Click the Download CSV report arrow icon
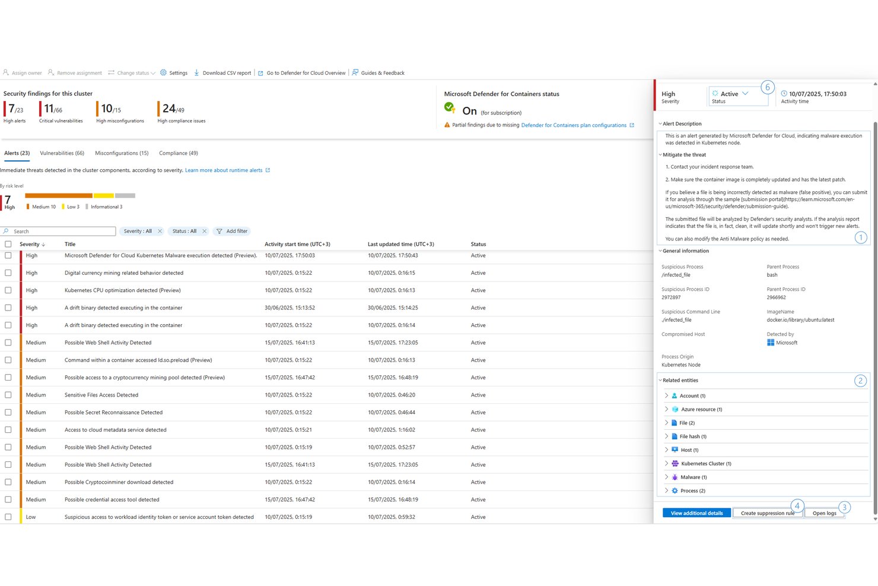Viewport: 878px width, 586px height. tap(196, 72)
